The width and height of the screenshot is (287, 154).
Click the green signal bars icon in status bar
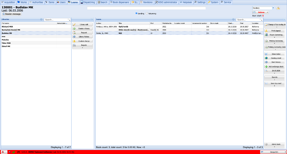[x=13, y=152]
